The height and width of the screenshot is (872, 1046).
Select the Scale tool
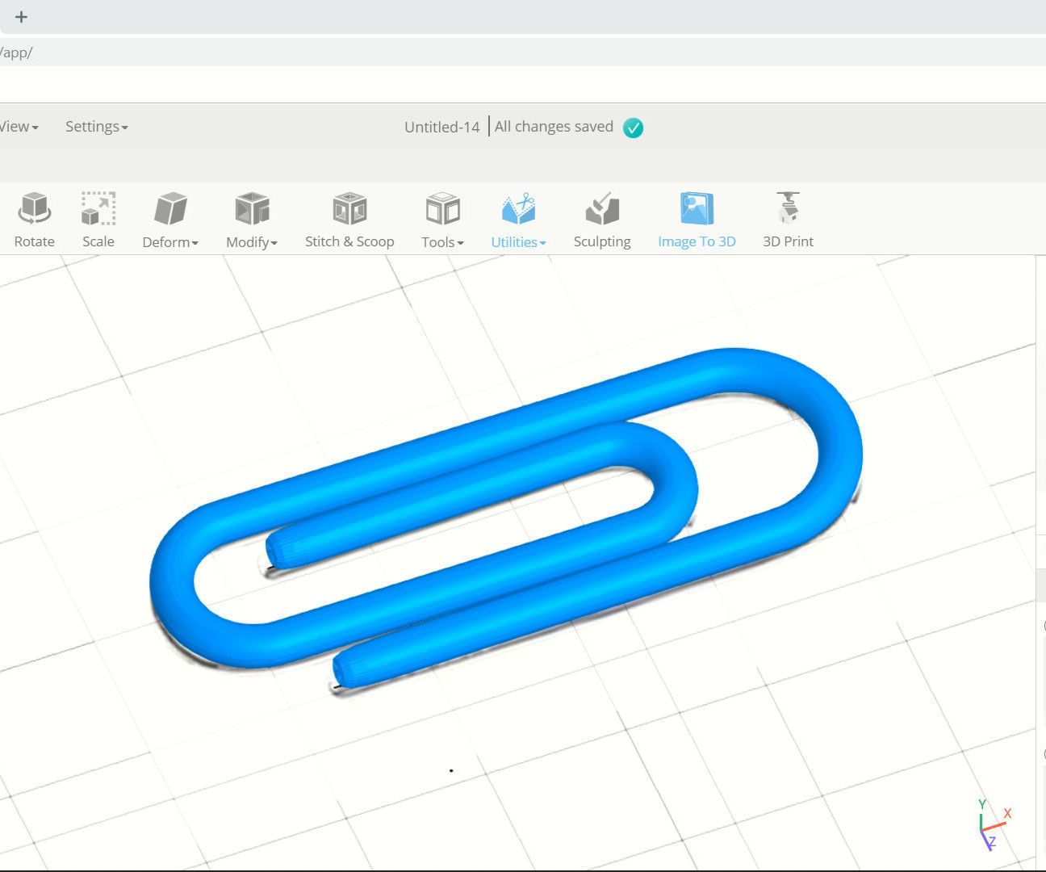[98, 218]
